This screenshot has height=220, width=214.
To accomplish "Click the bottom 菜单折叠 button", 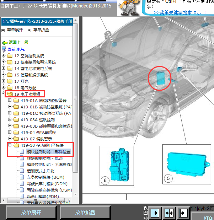I will 85,213.
